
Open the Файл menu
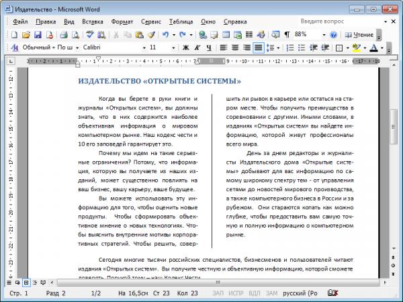tap(20, 21)
